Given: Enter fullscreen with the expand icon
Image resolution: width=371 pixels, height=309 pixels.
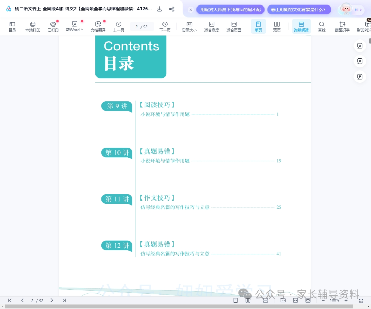Looking at the screenshot, I should [361, 301].
